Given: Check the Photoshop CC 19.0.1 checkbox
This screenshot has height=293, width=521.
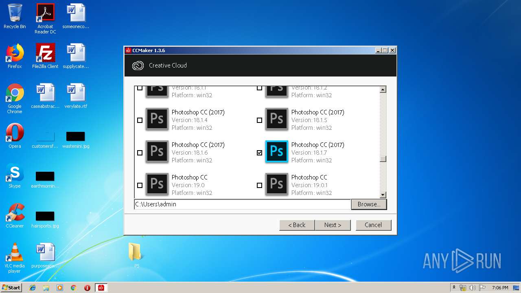Looking at the screenshot, I should [x=259, y=185].
